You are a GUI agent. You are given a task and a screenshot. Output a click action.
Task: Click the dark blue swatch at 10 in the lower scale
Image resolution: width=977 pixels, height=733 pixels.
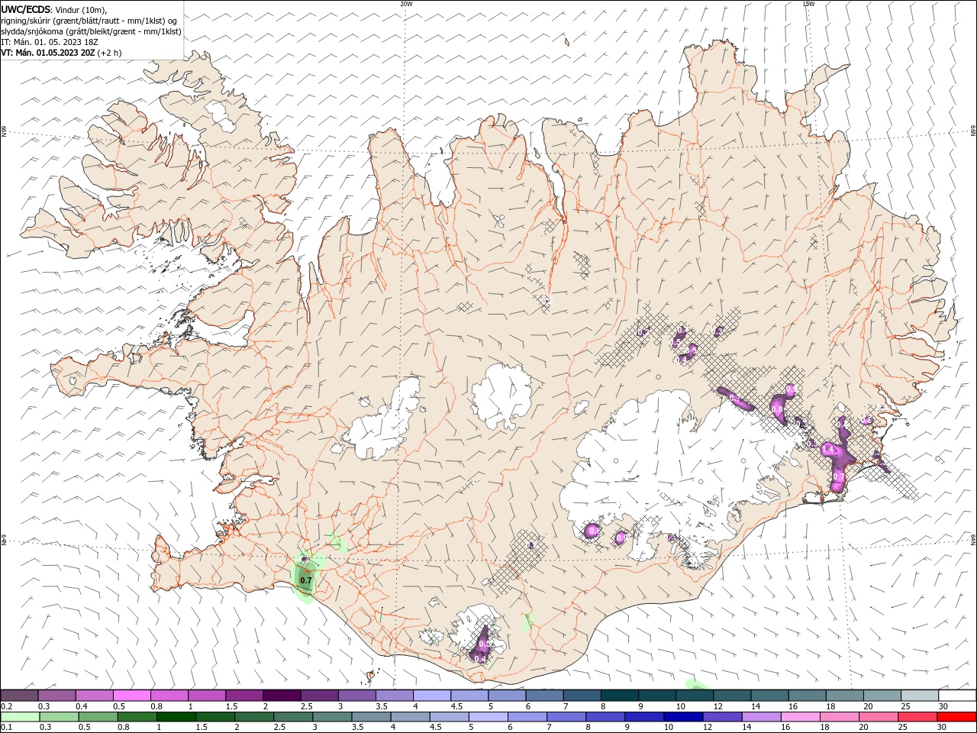tap(682, 717)
